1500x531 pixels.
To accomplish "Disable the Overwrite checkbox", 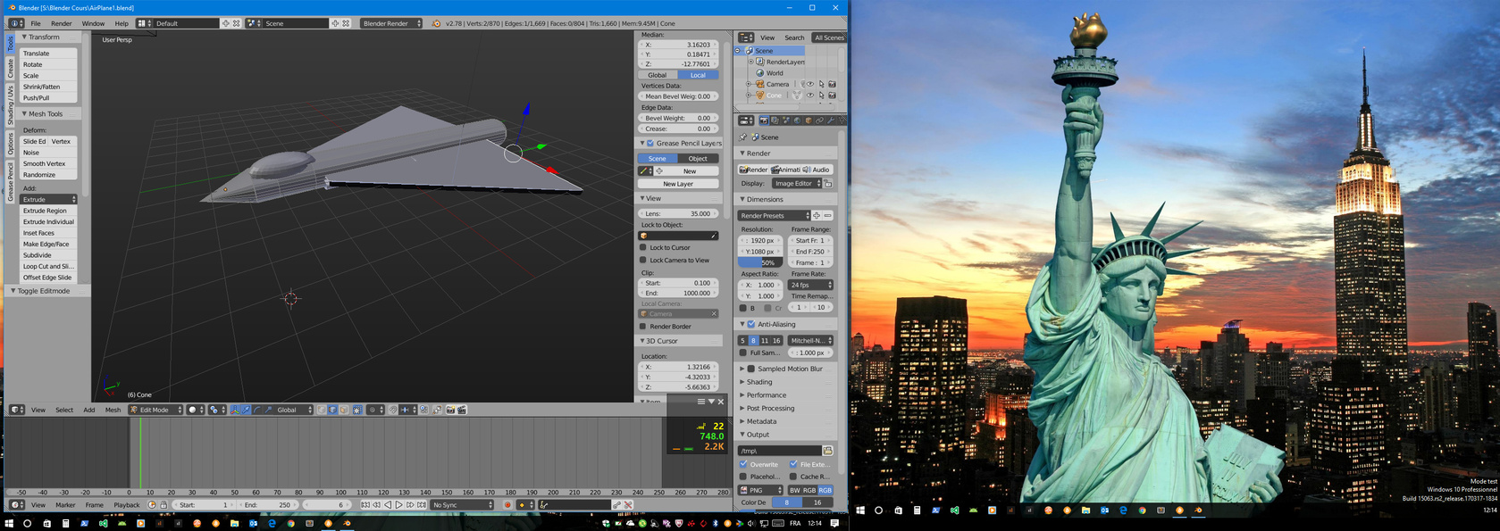I will (743, 464).
